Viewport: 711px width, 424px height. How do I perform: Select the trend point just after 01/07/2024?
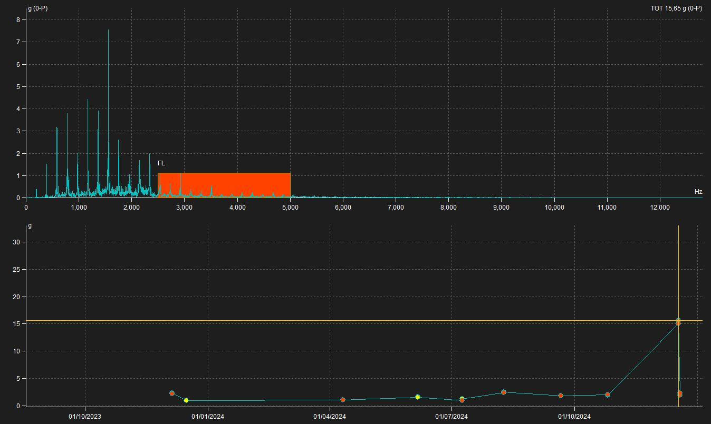pos(462,399)
